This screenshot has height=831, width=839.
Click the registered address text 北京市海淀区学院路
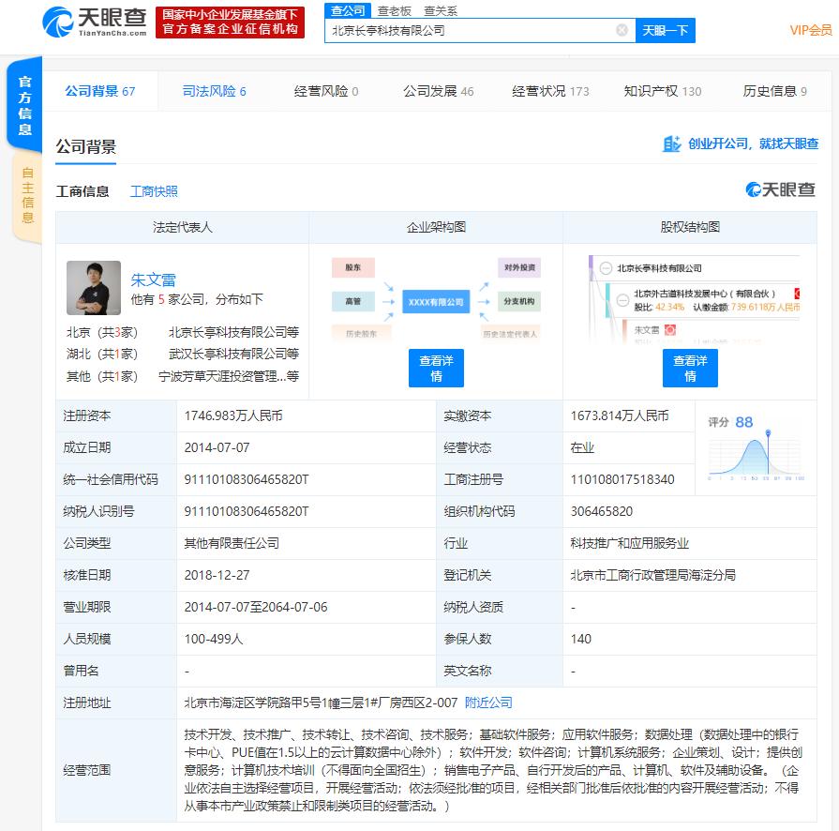point(321,703)
